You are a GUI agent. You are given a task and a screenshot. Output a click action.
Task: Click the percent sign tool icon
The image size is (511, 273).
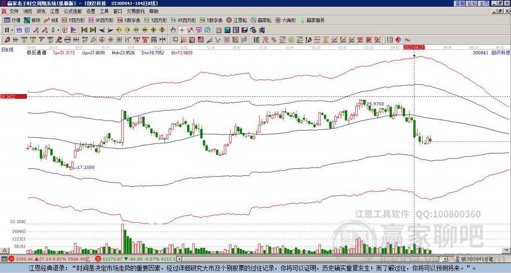pyautogui.click(x=274, y=40)
